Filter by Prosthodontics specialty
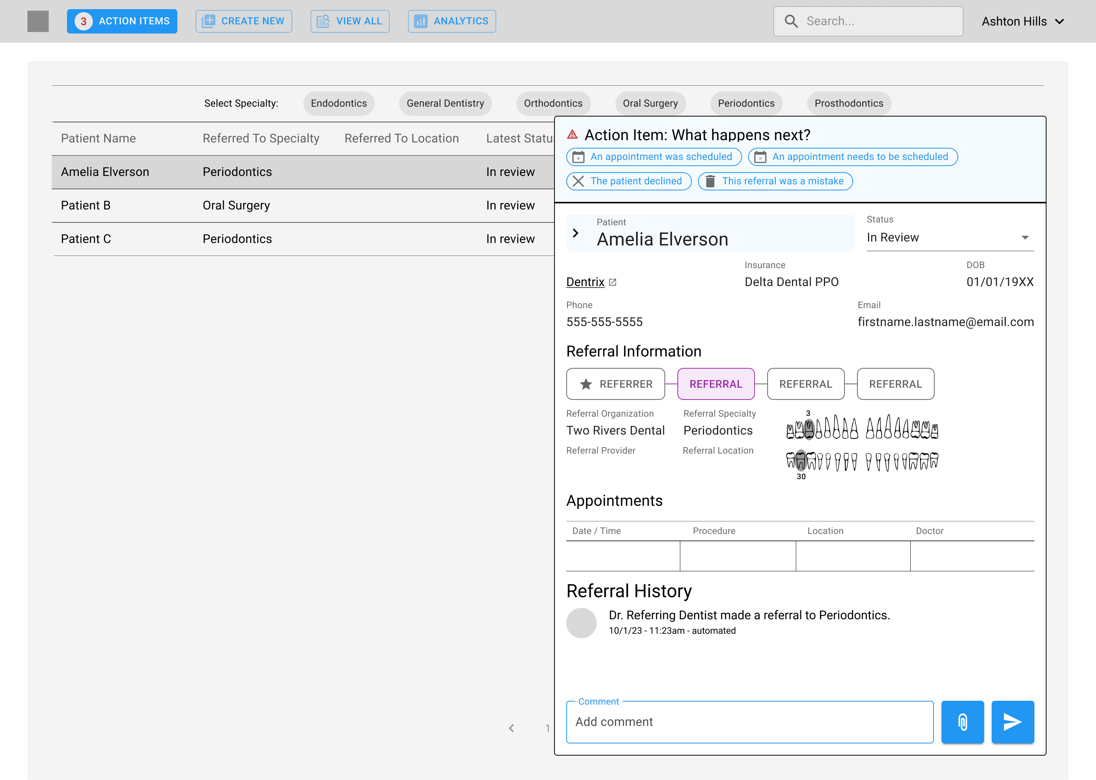 click(x=849, y=103)
